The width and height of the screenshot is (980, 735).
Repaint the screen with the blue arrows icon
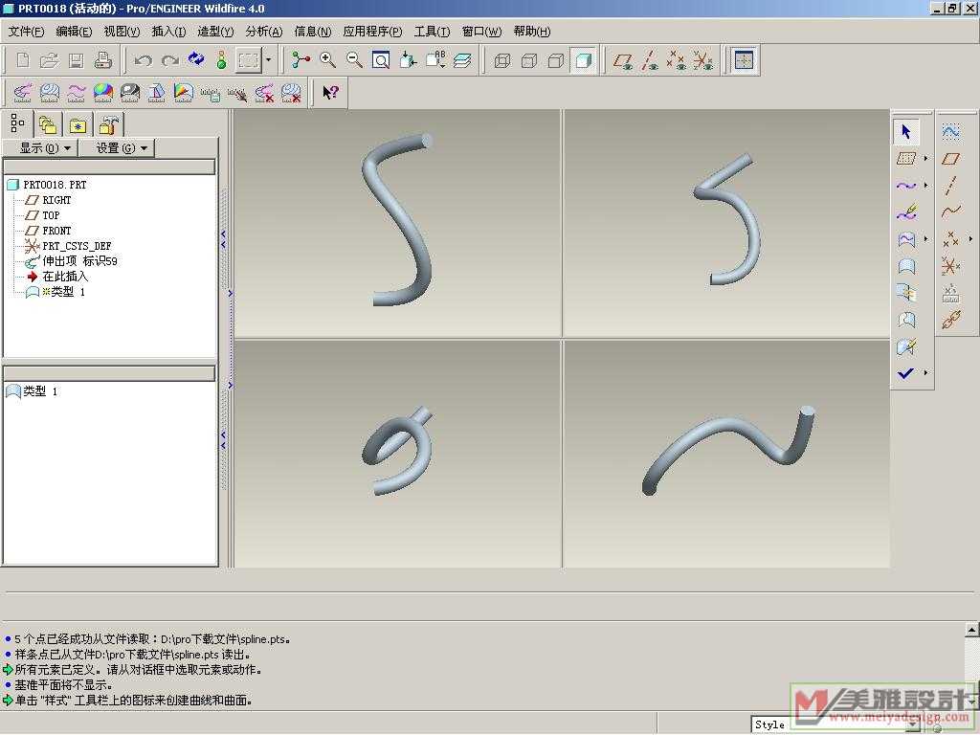[196, 60]
